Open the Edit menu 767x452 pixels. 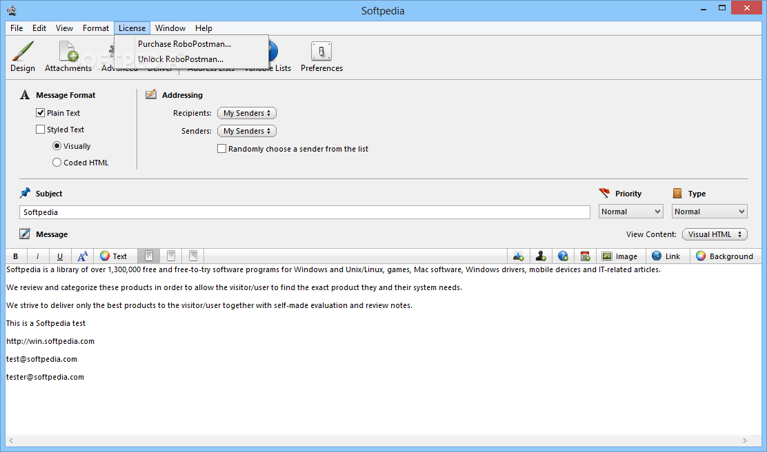coord(39,28)
